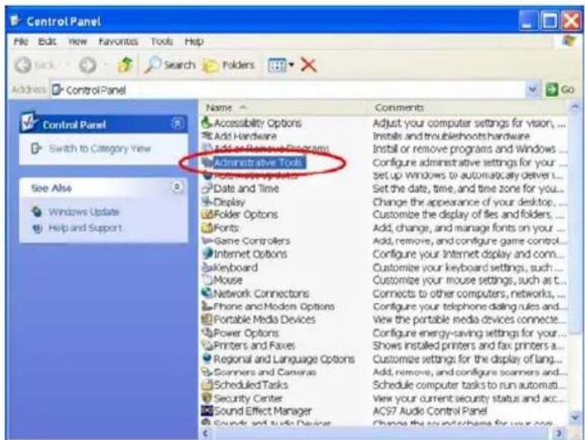
Task: Open the File menu
Action: pos(21,41)
